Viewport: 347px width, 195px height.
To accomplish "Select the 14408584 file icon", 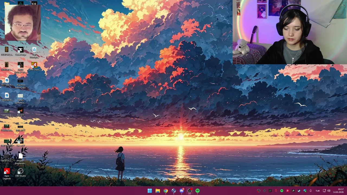I will (7, 97).
